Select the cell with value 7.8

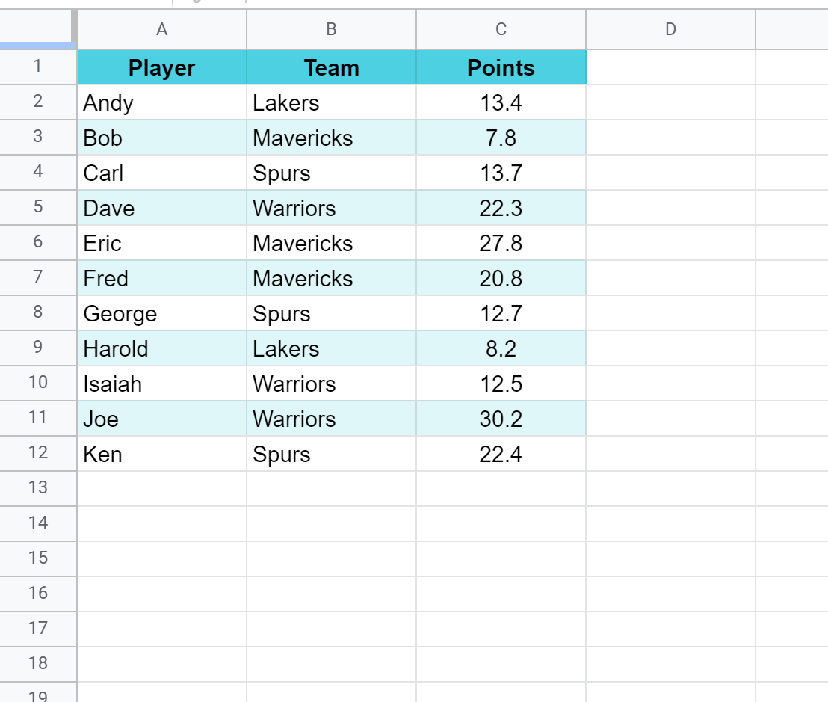[x=501, y=138]
